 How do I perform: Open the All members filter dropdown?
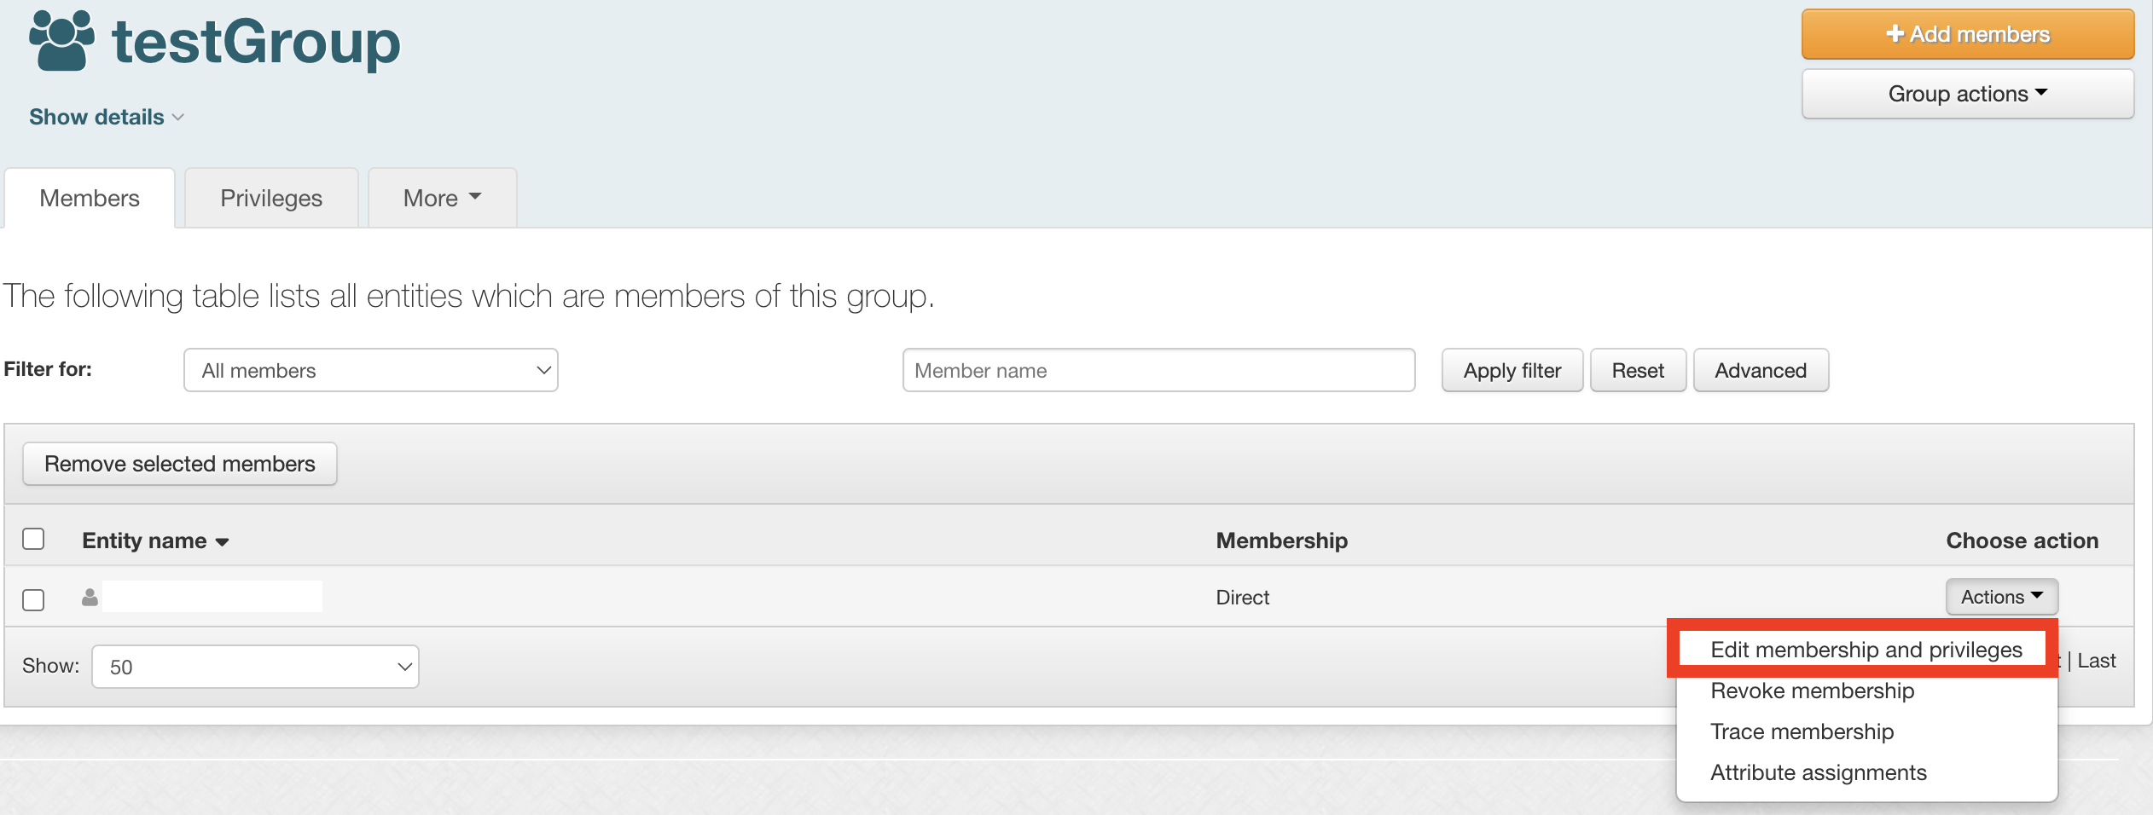click(x=371, y=370)
